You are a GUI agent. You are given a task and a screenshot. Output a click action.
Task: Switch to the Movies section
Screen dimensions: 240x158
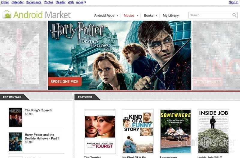(x=129, y=16)
